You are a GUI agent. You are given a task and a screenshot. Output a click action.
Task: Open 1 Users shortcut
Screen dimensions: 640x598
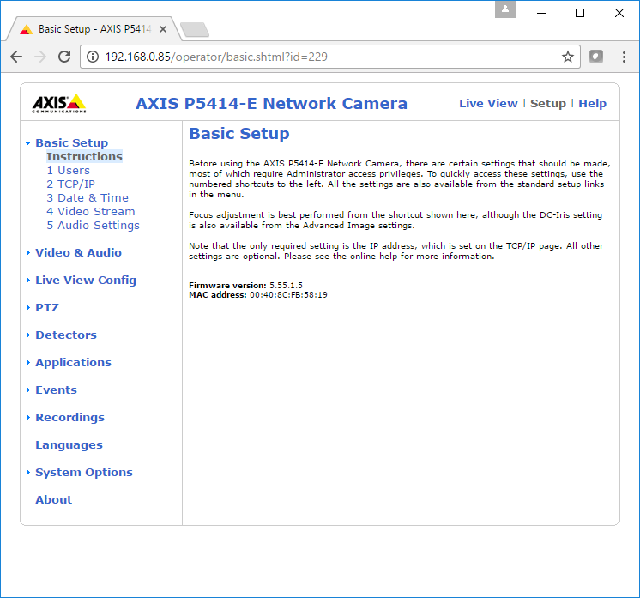coord(68,170)
